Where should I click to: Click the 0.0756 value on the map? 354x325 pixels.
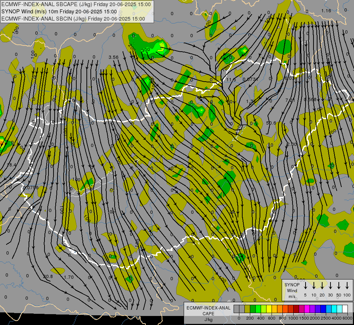[31, 187]
